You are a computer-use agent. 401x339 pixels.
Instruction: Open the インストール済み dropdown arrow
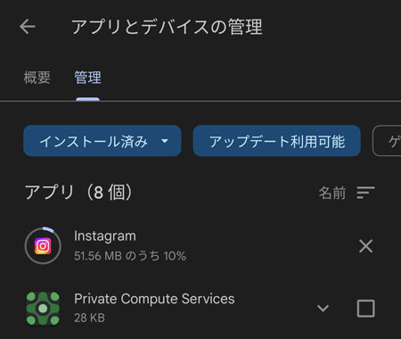[x=165, y=141]
